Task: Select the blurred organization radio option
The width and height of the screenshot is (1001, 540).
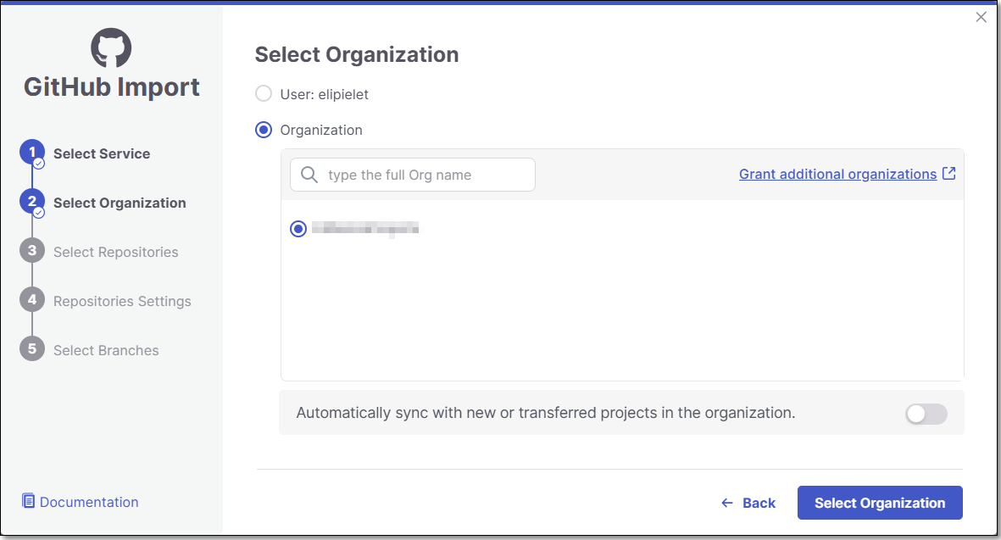Action: point(298,229)
